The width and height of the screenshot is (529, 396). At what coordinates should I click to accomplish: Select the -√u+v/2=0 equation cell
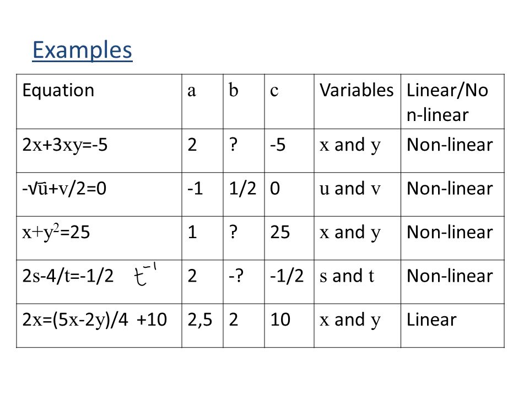(99, 194)
